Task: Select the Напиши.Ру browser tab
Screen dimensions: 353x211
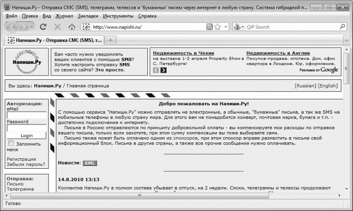Action: tap(54, 40)
